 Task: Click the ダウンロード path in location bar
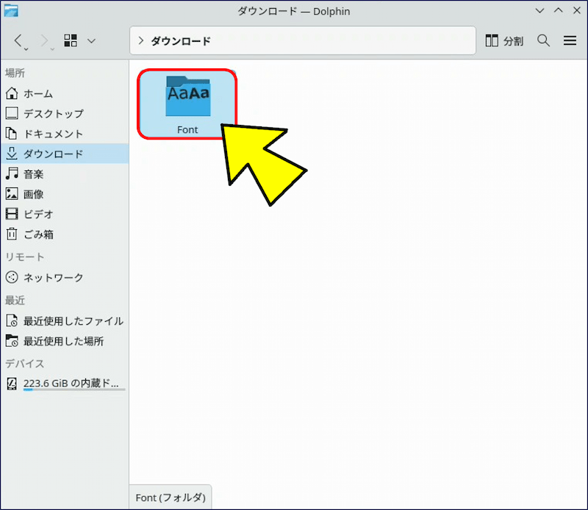point(181,41)
